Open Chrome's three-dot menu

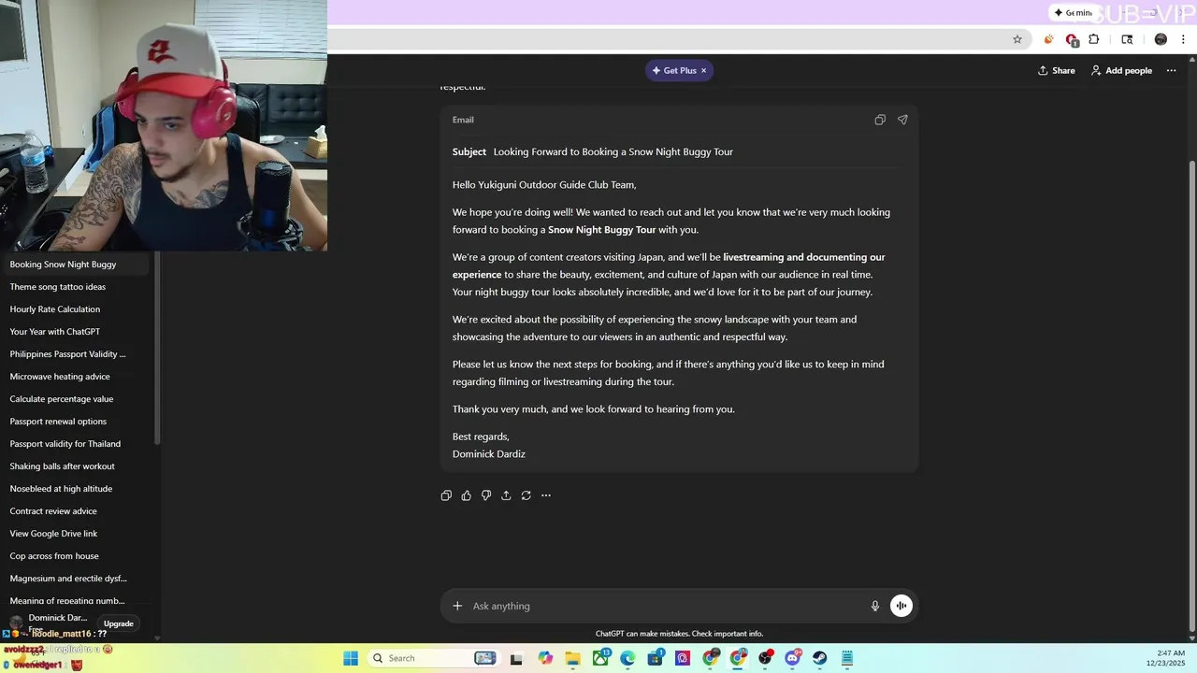point(1184,39)
